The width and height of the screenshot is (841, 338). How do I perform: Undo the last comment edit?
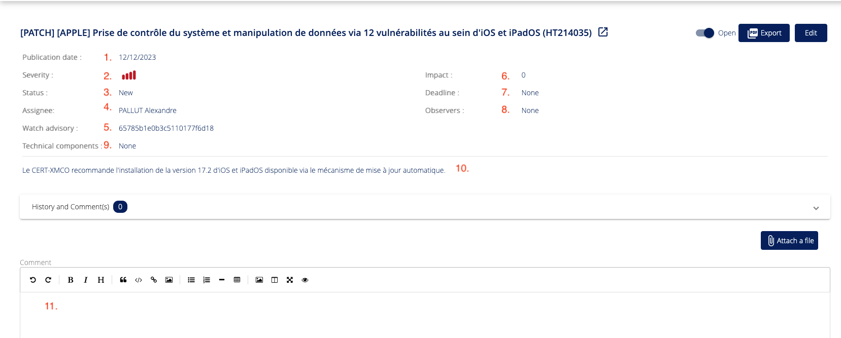tap(33, 280)
